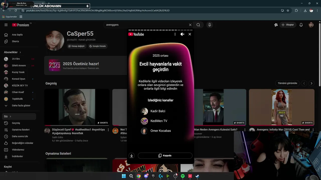Go to next history items arrow
The width and height of the screenshot is (321, 180).
(311, 83)
